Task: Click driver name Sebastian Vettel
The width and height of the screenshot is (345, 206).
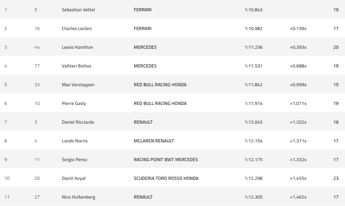Action: click(x=78, y=10)
